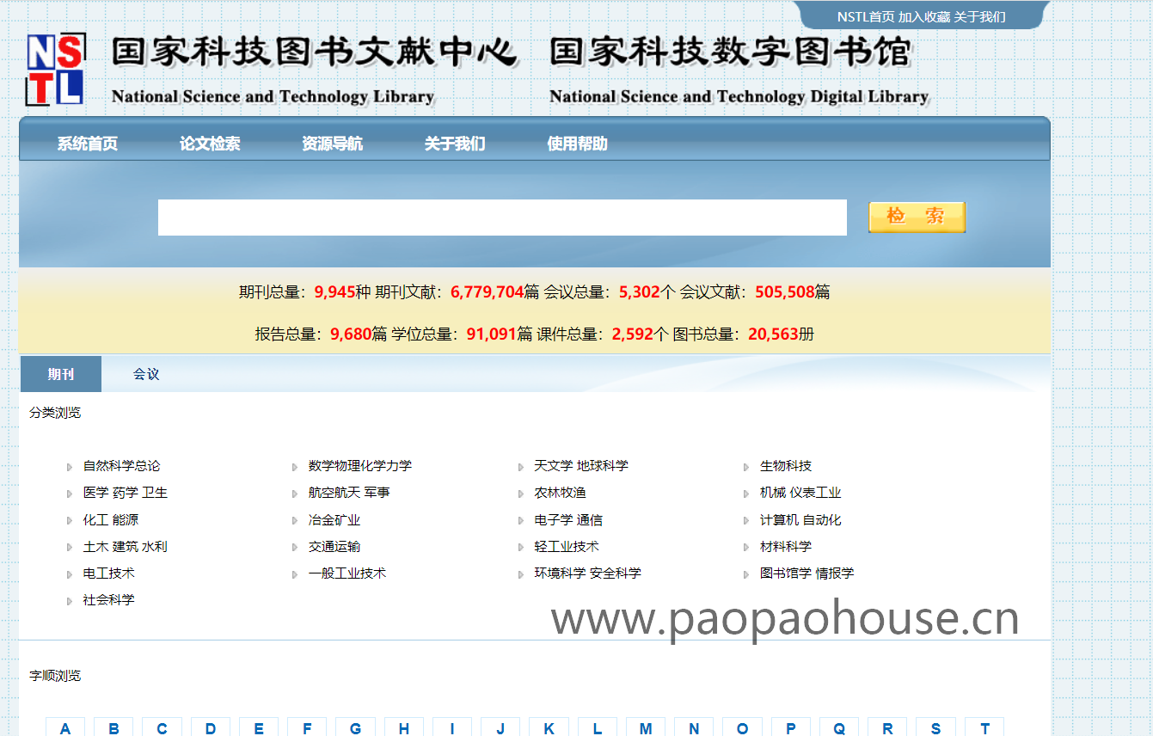This screenshot has width=1153, height=736.
Task: Click the 期刊文献 count 6,779,704
Action: 487,292
